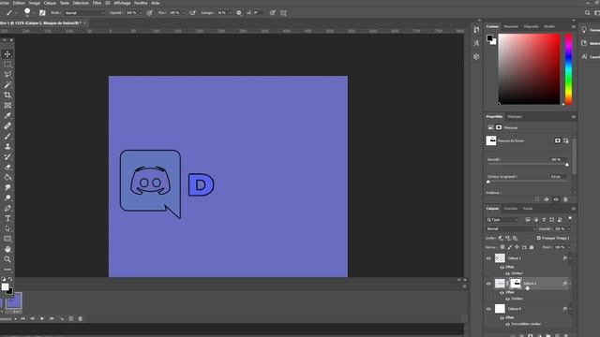The height and width of the screenshot is (337, 600).
Task: Open layer blend mode Normal dropdown
Action: tap(511, 228)
